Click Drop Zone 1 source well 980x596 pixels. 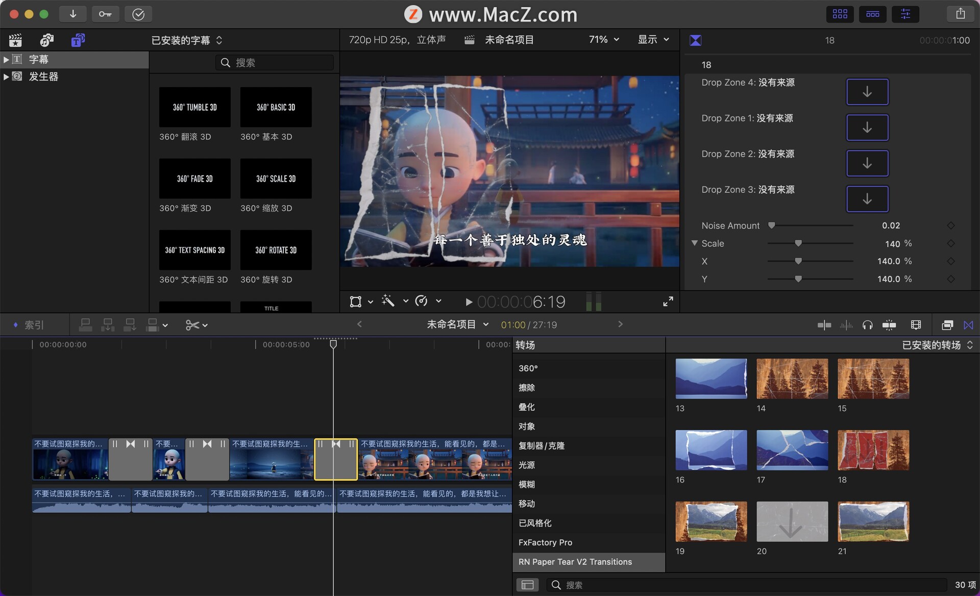coord(867,128)
